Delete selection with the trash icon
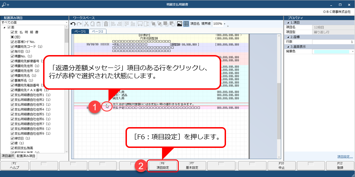Image resolution: width=355 pixels, height=177 pixels. [x=106, y=24]
